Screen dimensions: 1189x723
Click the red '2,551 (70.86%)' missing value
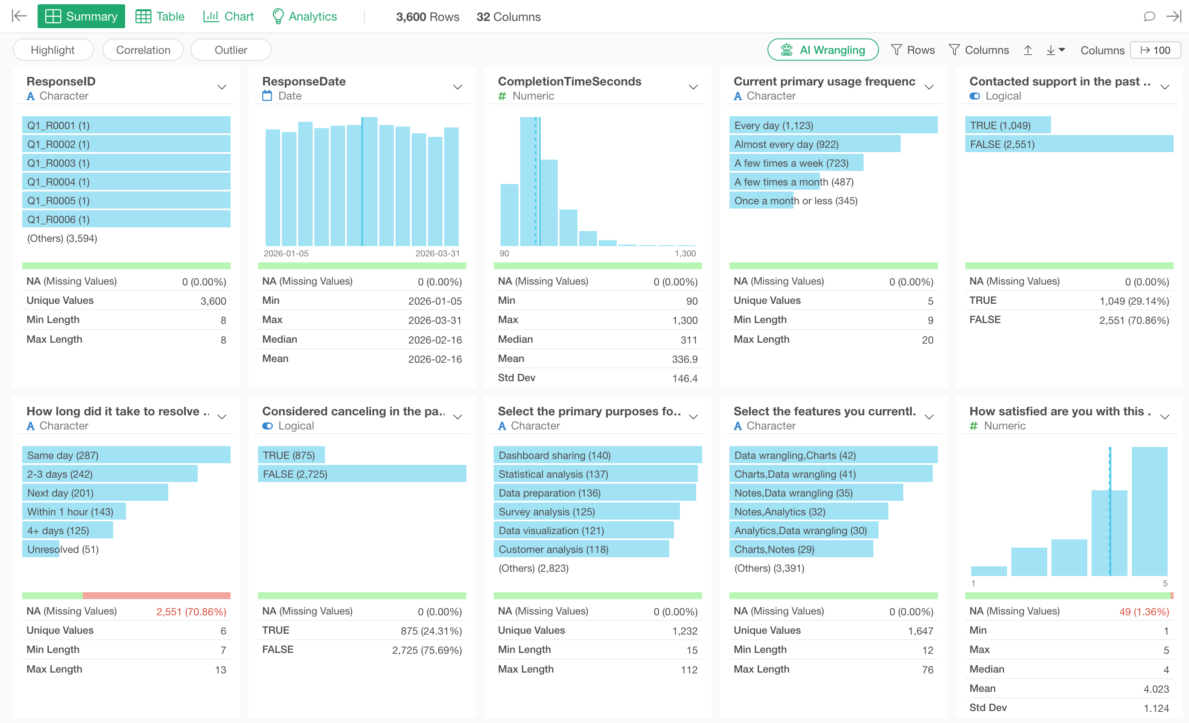[191, 611]
